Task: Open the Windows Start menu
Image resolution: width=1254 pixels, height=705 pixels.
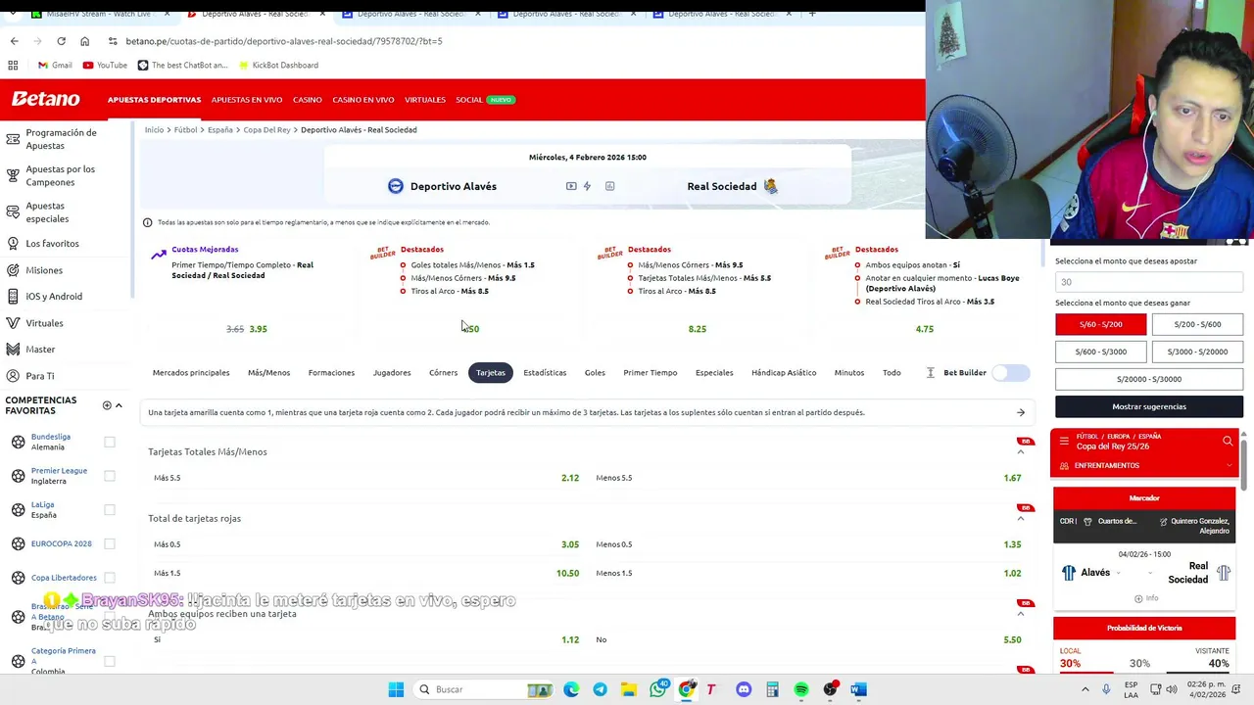Action: click(x=396, y=689)
